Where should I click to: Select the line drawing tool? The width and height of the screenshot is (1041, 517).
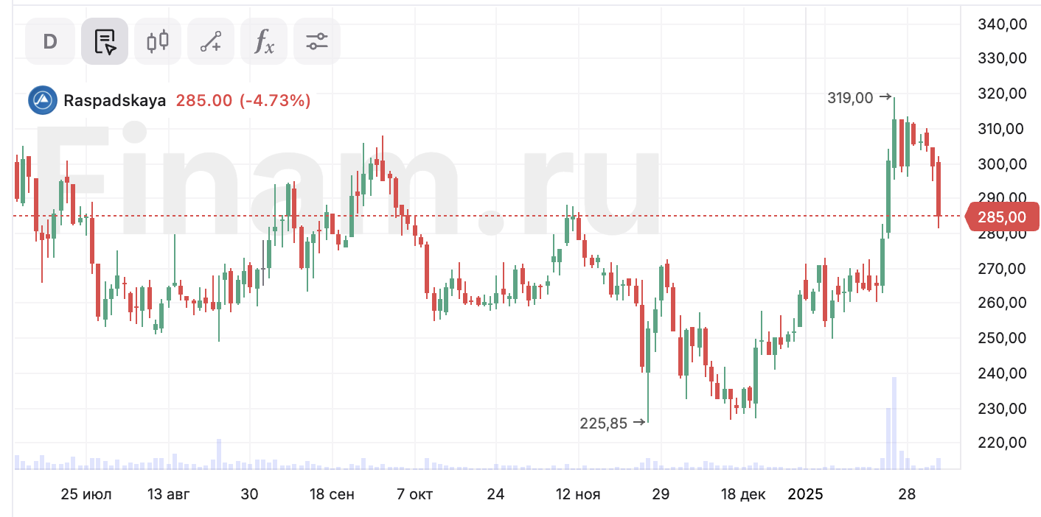(211, 41)
